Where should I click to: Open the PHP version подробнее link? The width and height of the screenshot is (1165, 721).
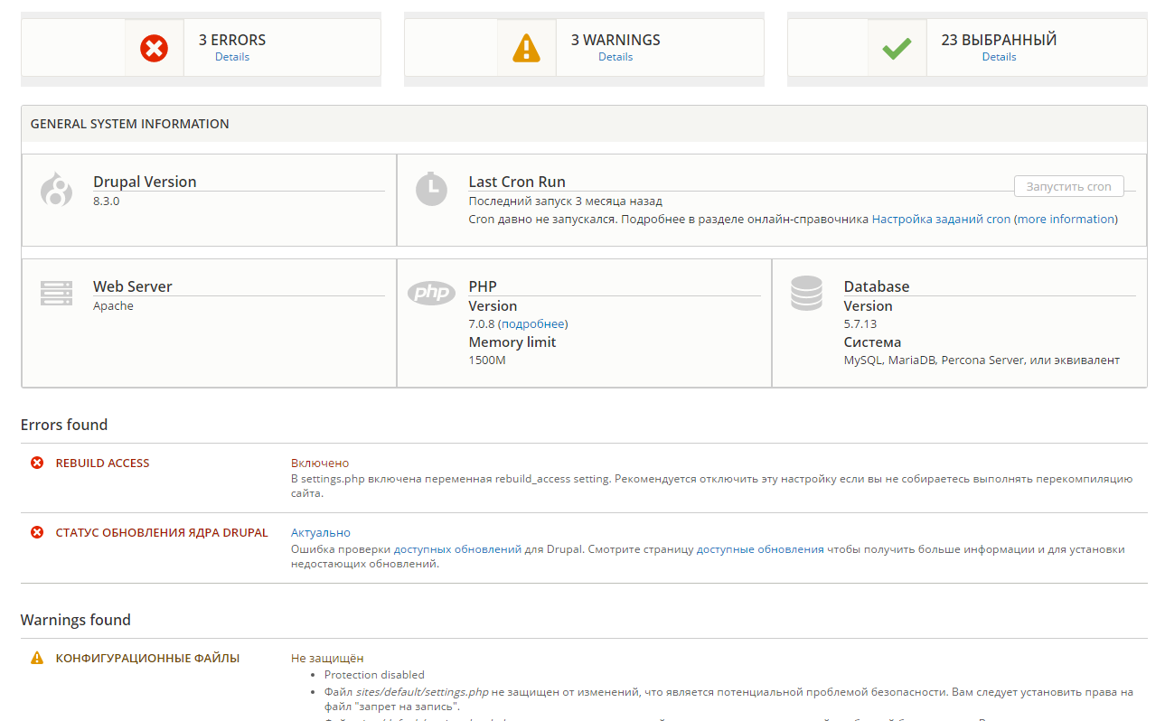pos(532,324)
